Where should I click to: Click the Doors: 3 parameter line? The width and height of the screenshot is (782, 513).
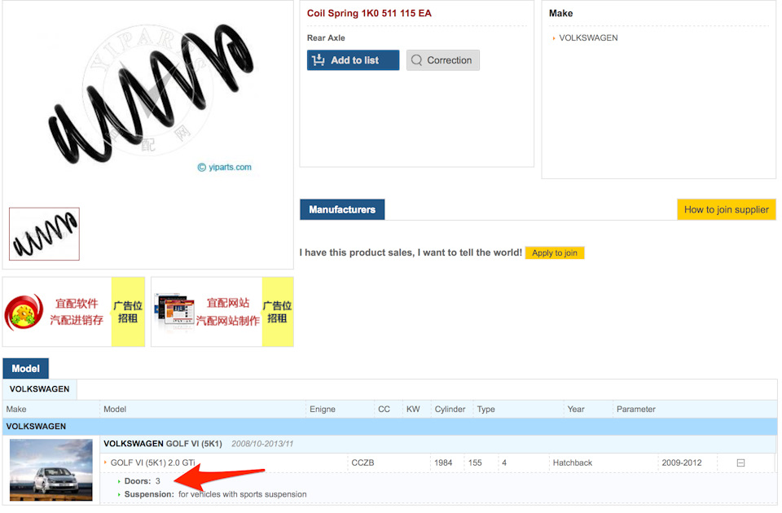click(142, 481)
